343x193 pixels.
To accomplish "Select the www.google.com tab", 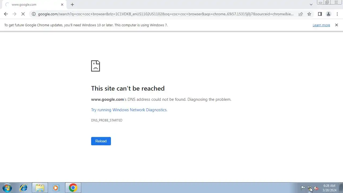I will [x=34, y=5].
